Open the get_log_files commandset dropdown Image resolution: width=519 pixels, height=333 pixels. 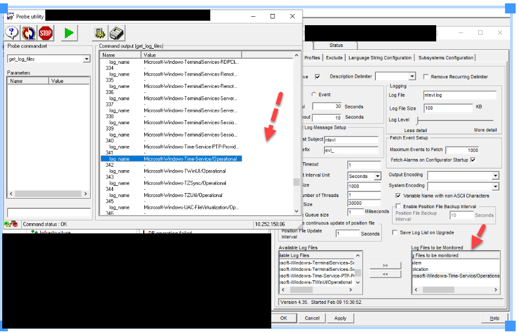pos(86,59)
